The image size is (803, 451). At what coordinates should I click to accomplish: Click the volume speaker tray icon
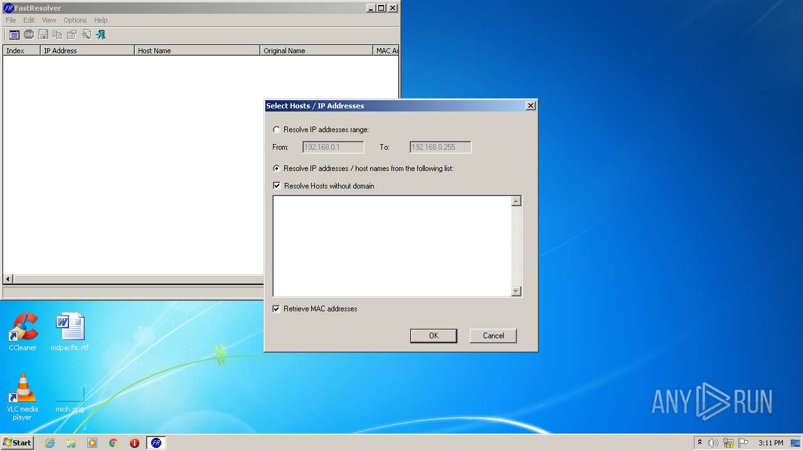pyautogui.click(x=713, y=443)
